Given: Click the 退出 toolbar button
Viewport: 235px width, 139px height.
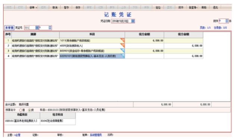Looking at the screenshot, I should pos(215,7).
